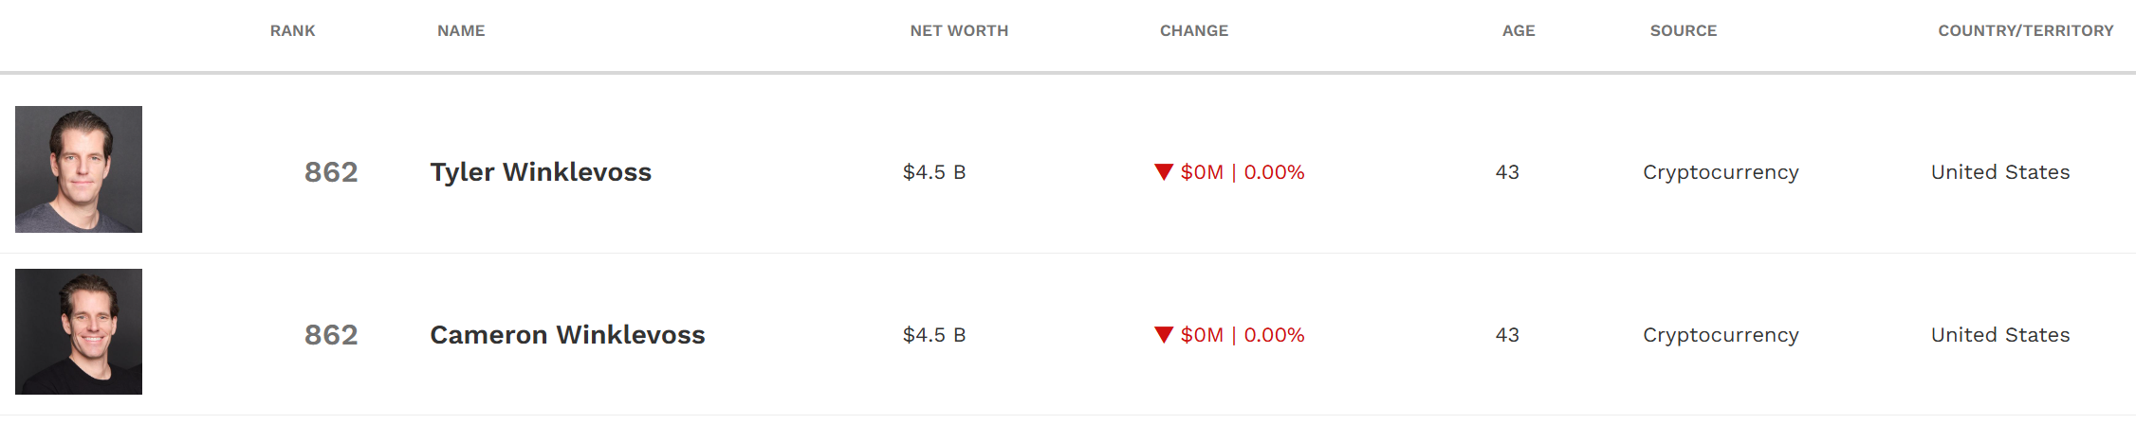Click Cameron Winklevoss's red down-triangle change icon
This screenshot has width=2136, height=424.
pos(1164,334)
